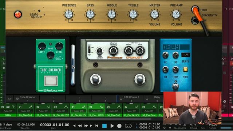Screen dimensions: 233x131
Task: Open Auto: Off menu on 26_ElecGtr2
Action: tap(43, 111)
